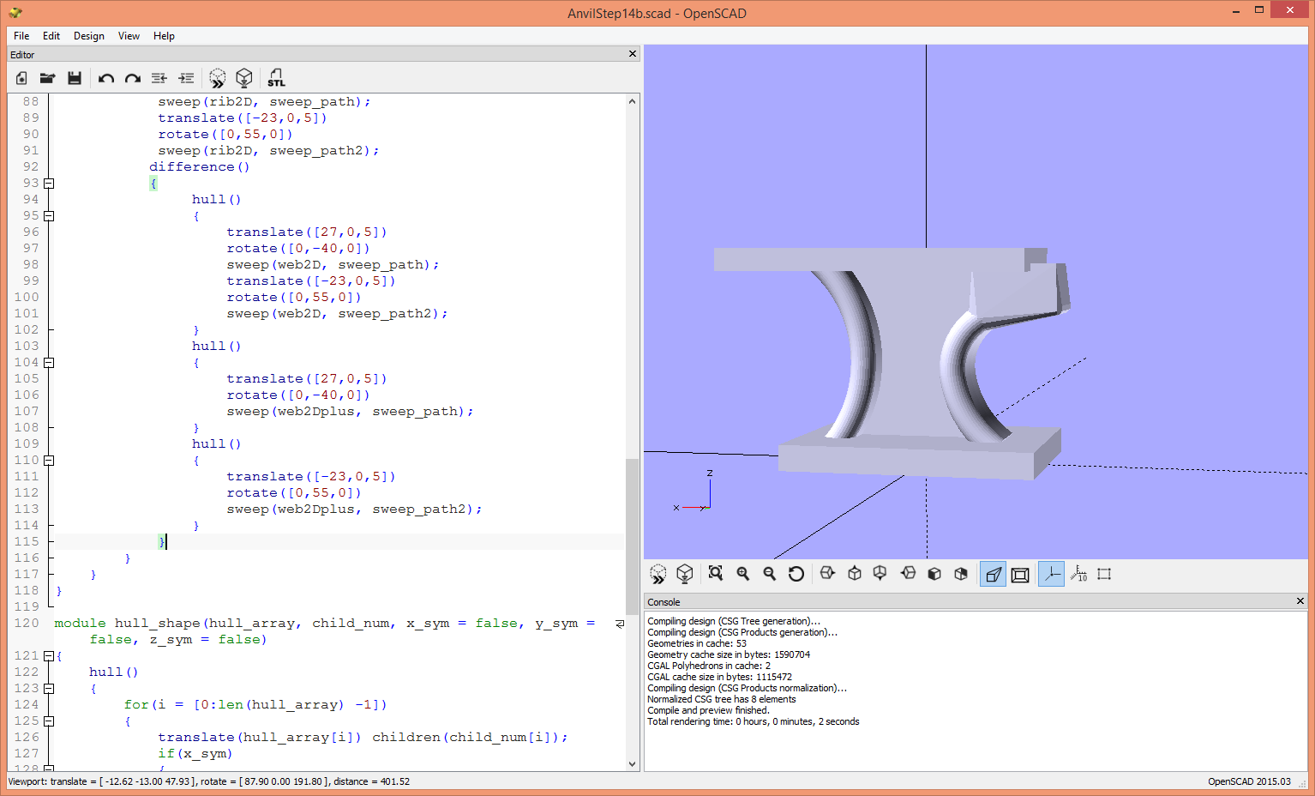Collapse the hull block at line 110
Viewport: 1315px width, 796px height.
click(48, 460)
